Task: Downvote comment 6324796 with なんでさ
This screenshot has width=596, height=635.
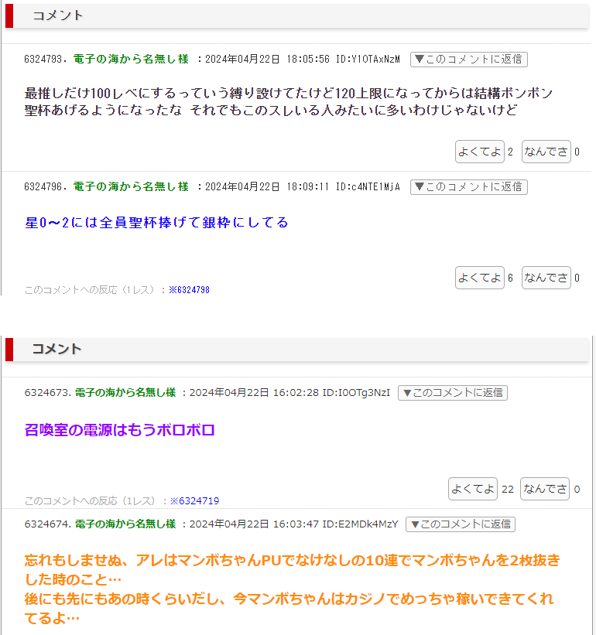Action: coord(546,278)
